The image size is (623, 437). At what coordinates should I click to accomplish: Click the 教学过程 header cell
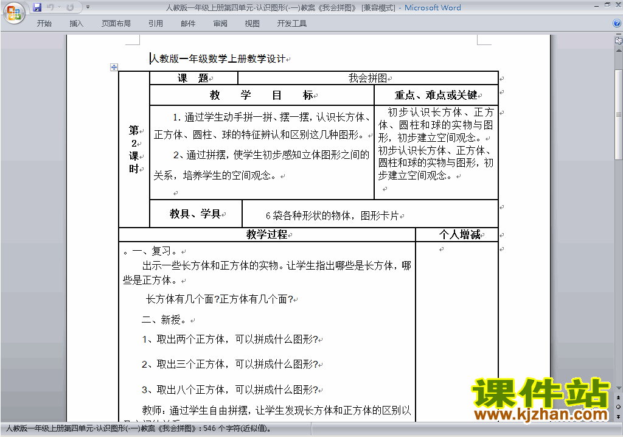point(266,234)
